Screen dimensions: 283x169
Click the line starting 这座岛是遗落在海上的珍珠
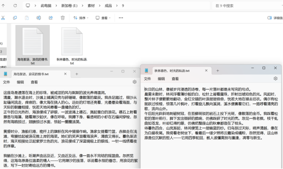tap(55, 92)
